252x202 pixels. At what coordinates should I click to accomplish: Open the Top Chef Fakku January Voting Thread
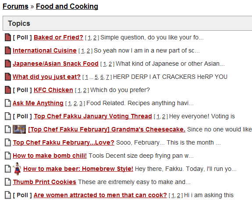pyautogui.click(x=93, y=116)
